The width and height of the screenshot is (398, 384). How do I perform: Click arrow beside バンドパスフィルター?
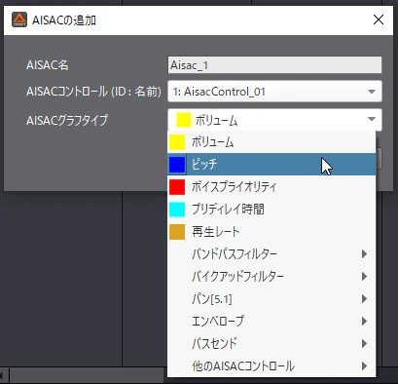(x=364, y=253)
